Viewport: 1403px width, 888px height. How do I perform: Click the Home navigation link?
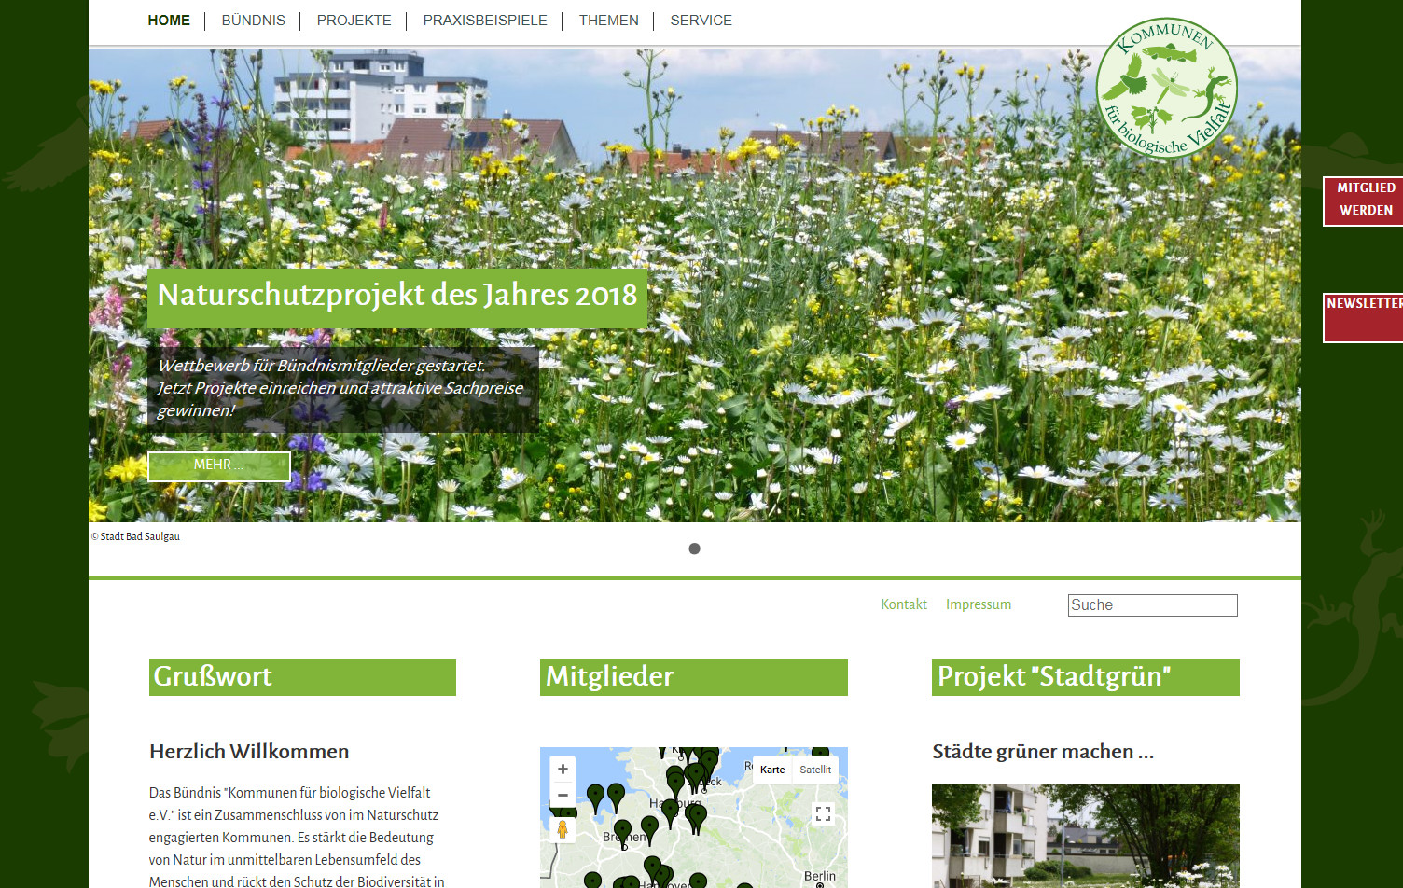169,21
